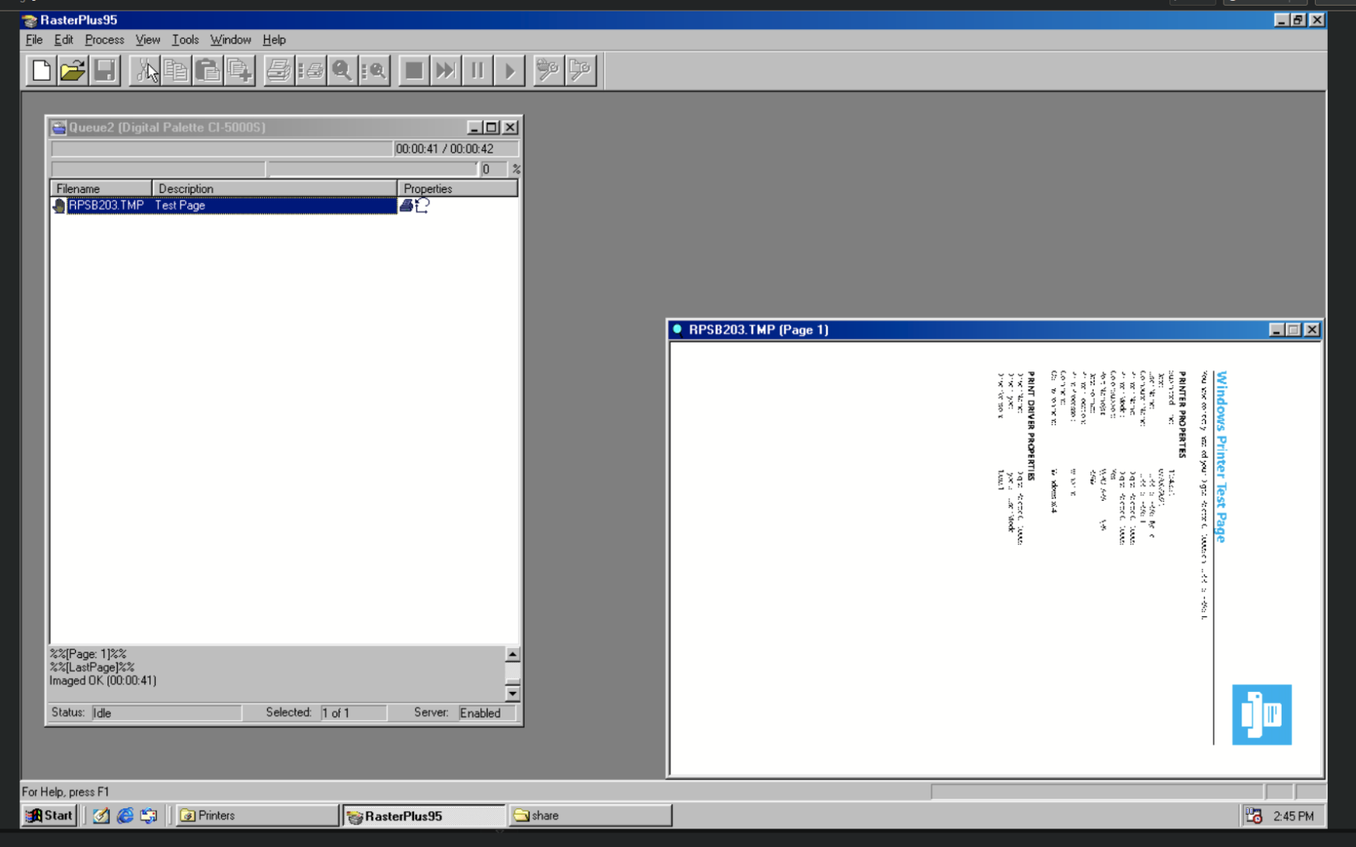This screenshot has width=1356, height=847.
Task: Open the Tools menu
Action: tap(185, 40)
